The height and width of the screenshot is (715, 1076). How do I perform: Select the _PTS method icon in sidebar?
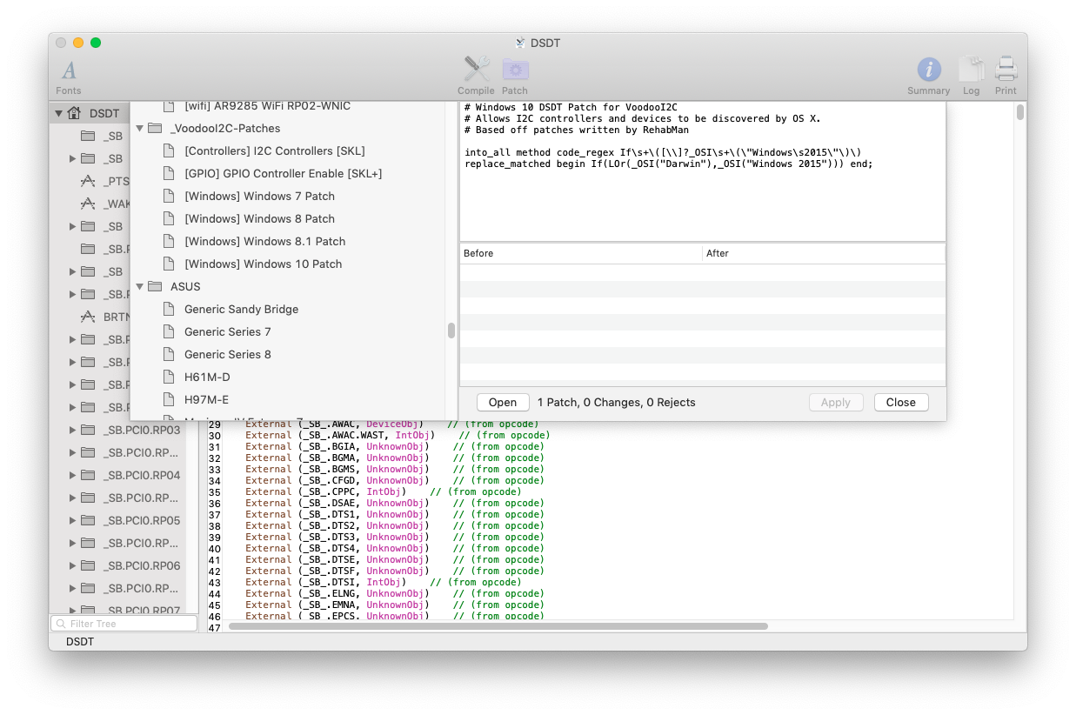coord(88,181)
